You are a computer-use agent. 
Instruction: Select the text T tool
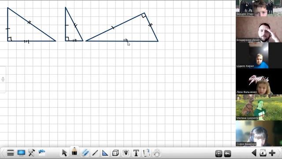tap(136, 153)
